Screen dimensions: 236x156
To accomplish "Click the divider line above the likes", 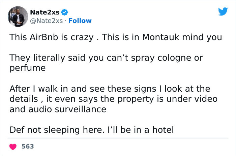I will click(x=118, y=138).
